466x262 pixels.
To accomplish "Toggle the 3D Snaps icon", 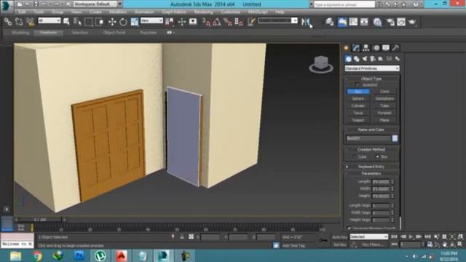I will click(206, 21).
